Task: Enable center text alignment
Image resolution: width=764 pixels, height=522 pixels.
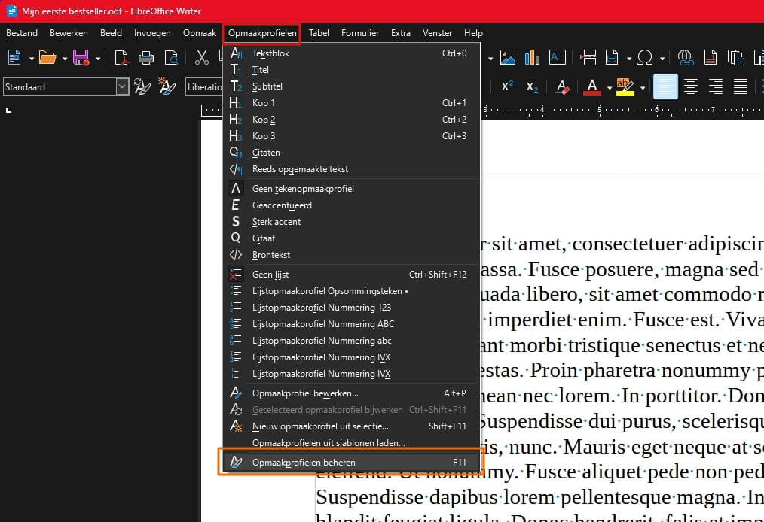Action: [690, 87]
